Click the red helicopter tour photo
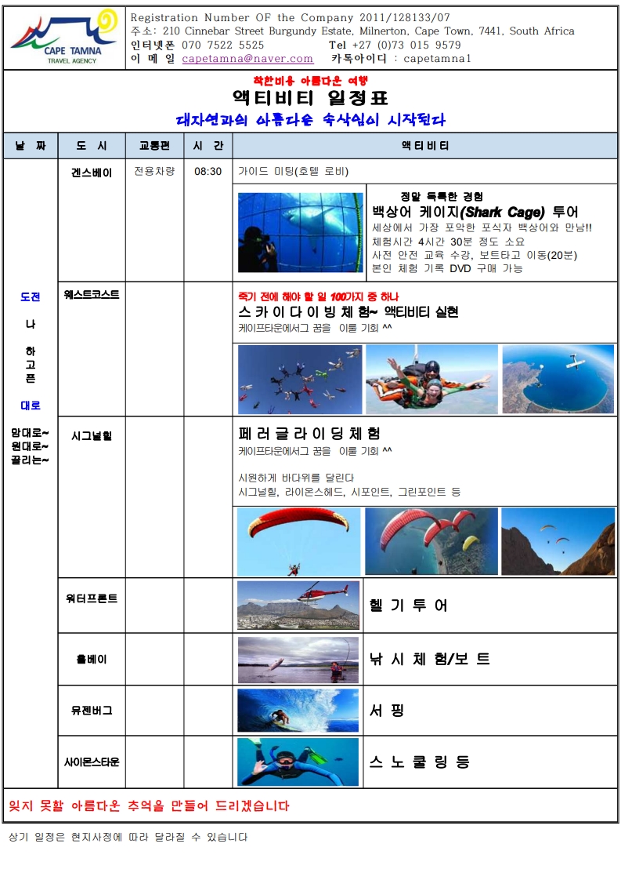Viewport: 621px width, 880px height. coord(298,605)
